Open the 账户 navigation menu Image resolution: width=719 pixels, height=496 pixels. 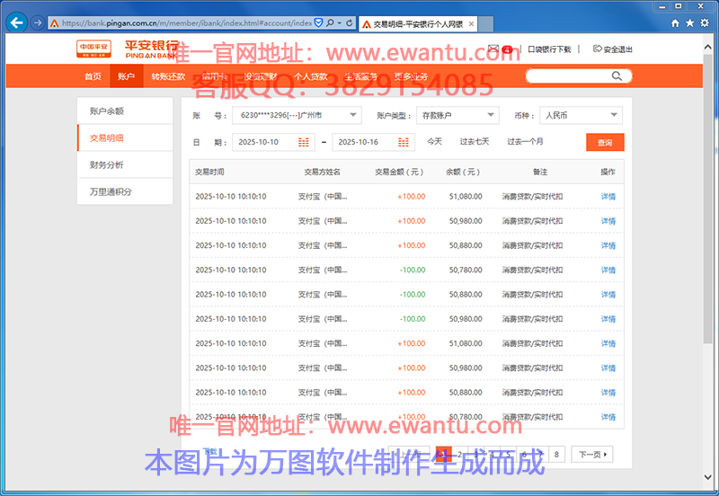126,76
